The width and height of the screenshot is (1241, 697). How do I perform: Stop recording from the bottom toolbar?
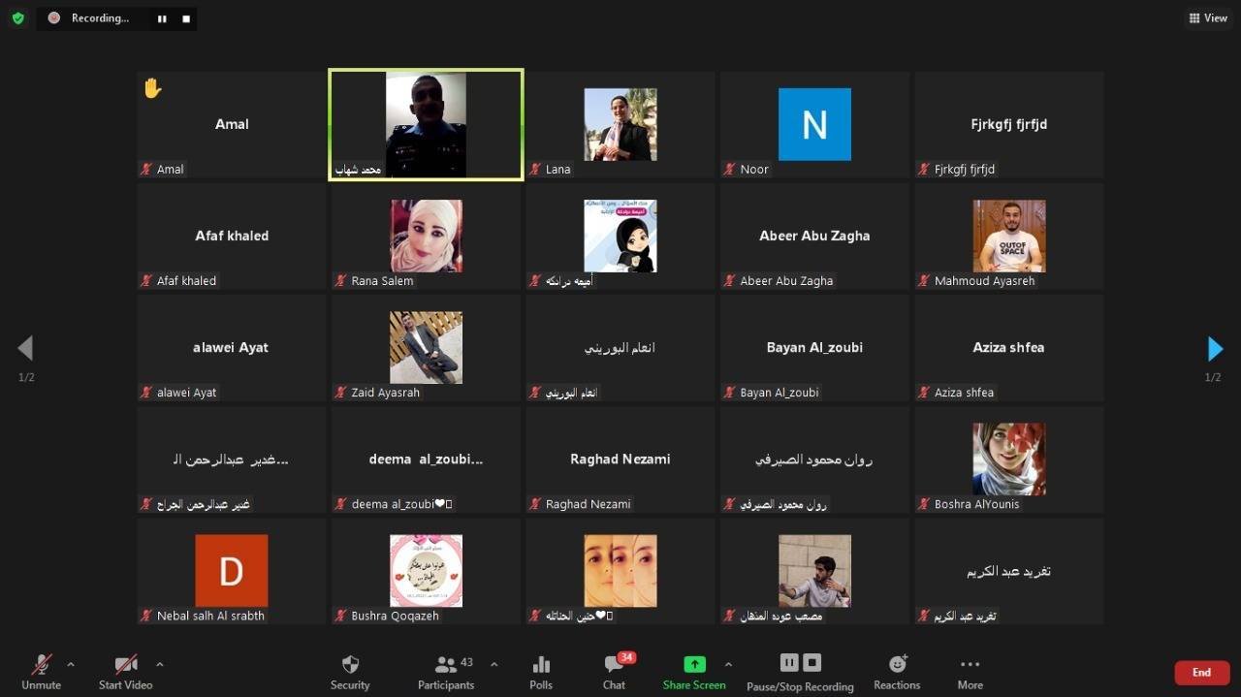point(812,663)
